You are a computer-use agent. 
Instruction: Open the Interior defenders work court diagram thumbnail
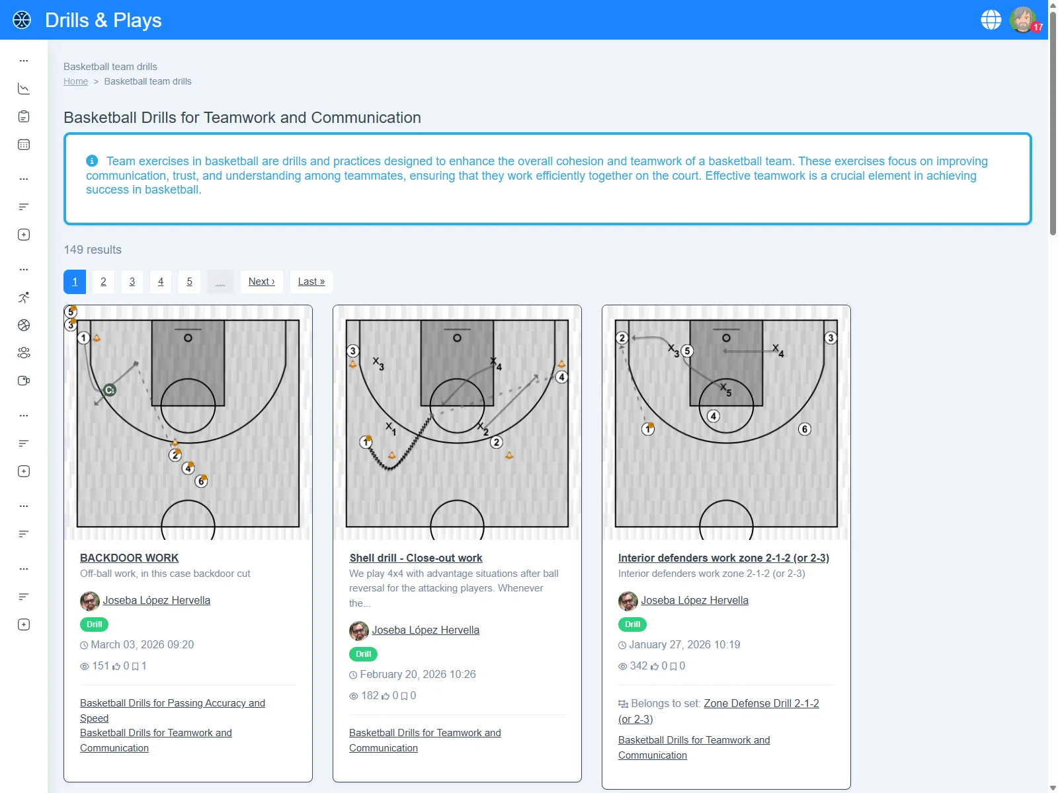(726, 422)
